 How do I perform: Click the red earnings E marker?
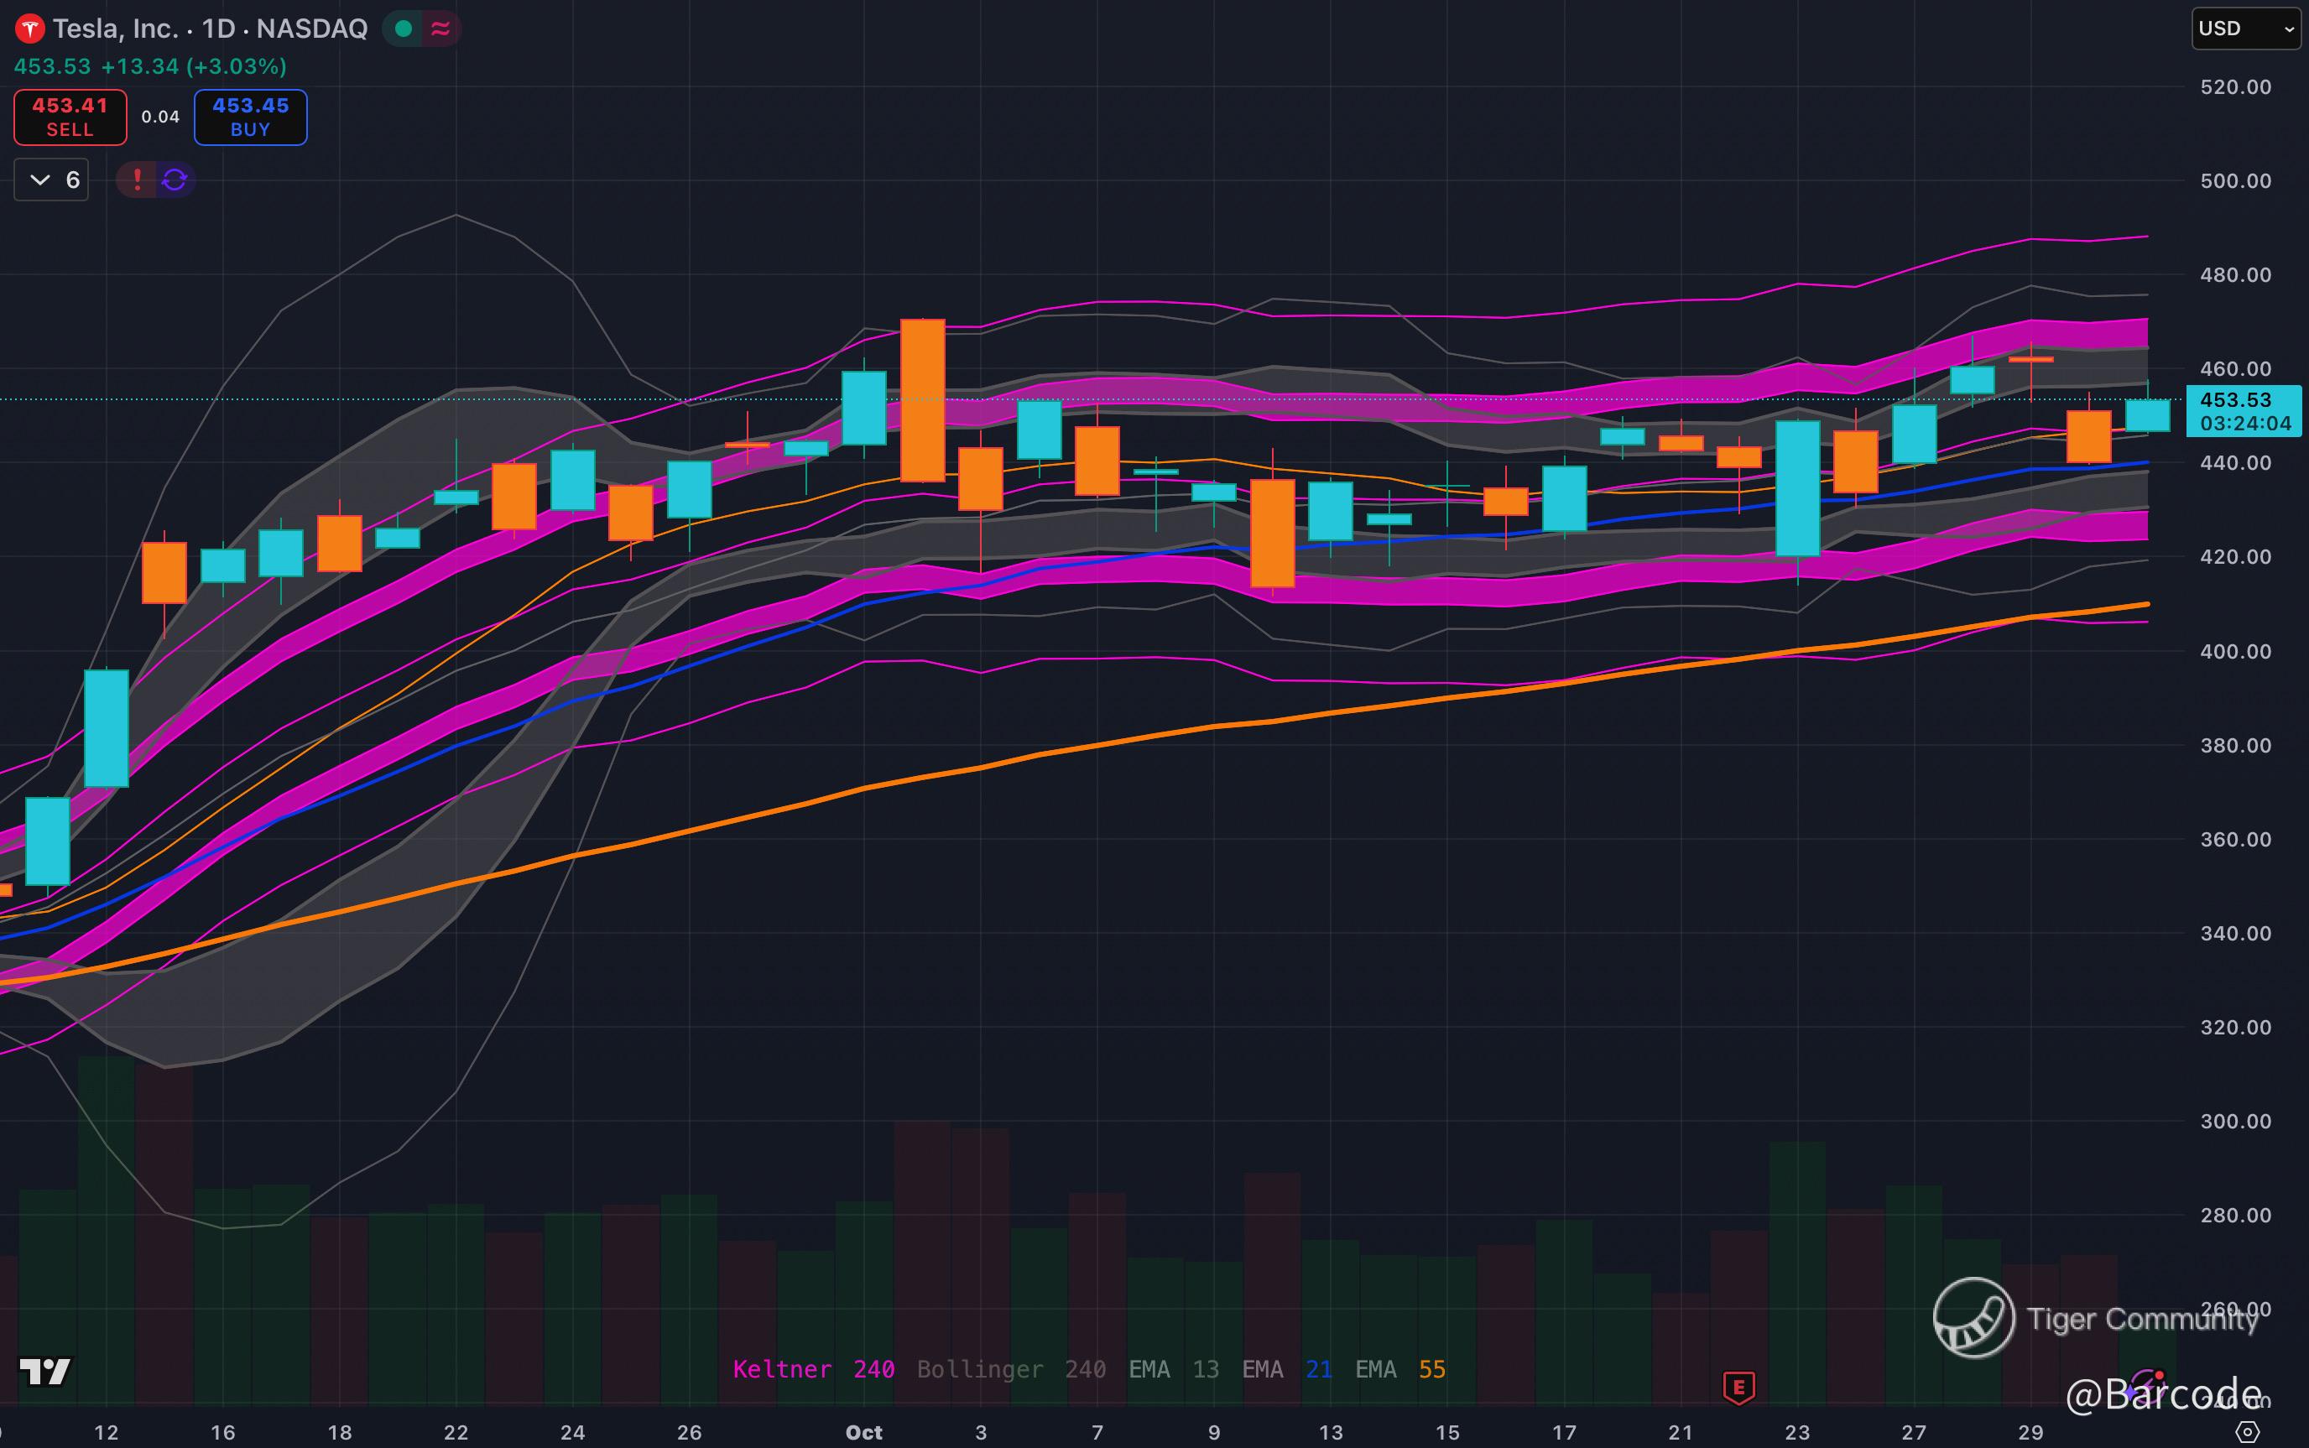(x=1738, y=1386)
